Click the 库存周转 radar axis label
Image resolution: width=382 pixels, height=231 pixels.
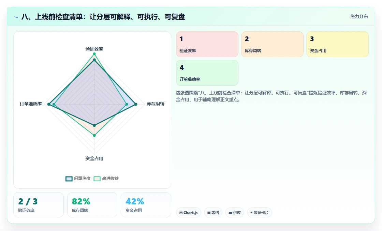coord(156,104)
